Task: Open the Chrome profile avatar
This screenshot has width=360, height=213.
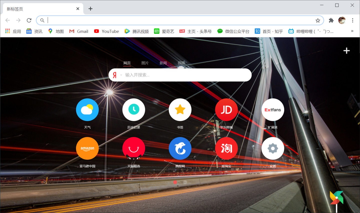Action: [x=342, y=20]
